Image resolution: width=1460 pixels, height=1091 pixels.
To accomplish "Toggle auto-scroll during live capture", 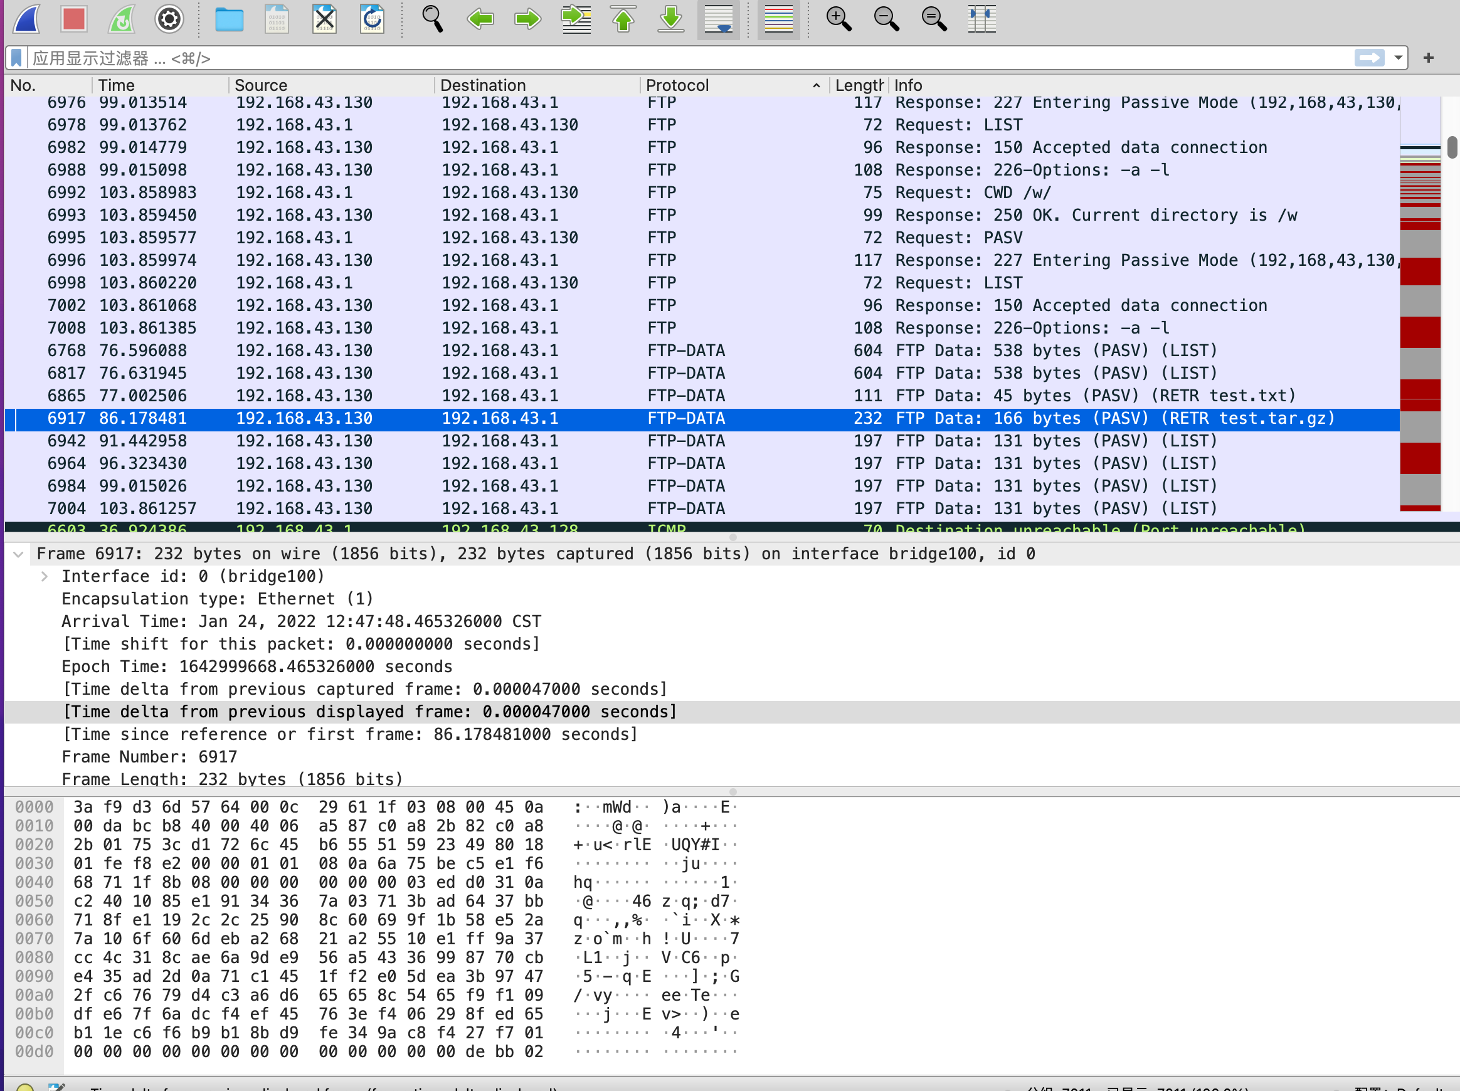I will click(x=718, y=18).
